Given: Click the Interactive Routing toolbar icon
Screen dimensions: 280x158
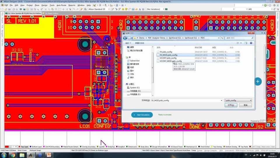Looking at the screenshot, I should 113,9.
